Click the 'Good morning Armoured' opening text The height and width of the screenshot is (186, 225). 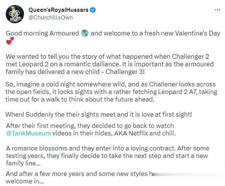pos(42,33)
